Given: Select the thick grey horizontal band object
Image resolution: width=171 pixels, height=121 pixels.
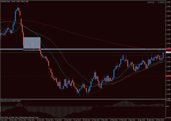Looking at the screenshot, I should (x=83, y=49).
